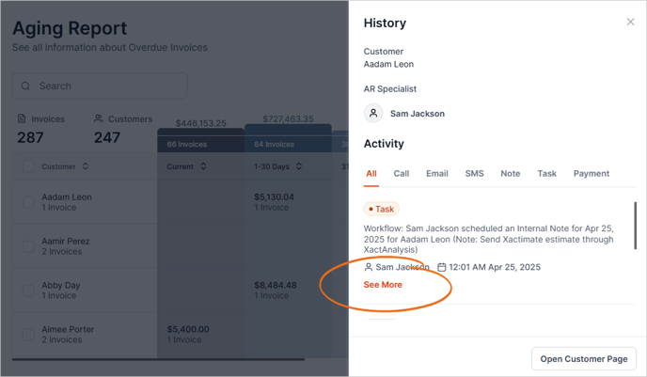Click the Customers people icon
The image size is (647, 377).
pos(99,119)
